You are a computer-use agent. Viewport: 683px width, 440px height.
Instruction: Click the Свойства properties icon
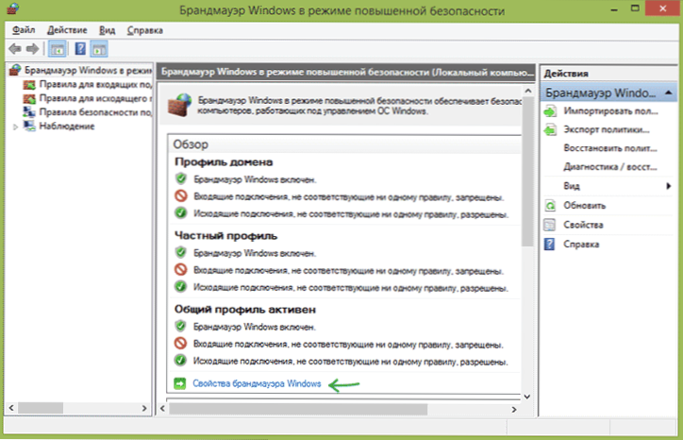pyautogui.click(x=550, y=225)
